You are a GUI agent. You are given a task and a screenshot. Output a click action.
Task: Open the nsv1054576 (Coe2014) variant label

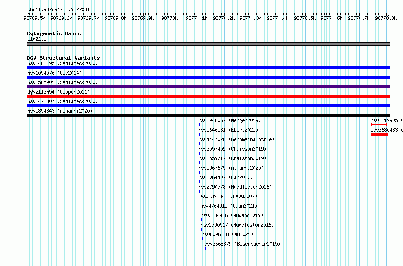54,73
